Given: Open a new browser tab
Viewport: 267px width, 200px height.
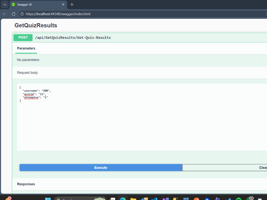Looking at the screenshot, I should (72, 5).
